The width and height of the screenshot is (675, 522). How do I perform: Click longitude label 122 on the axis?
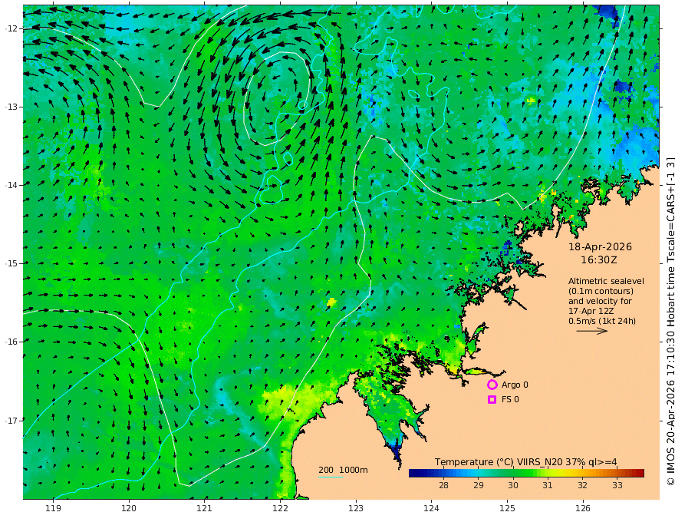pyautogui.click(x=280, y=508)
